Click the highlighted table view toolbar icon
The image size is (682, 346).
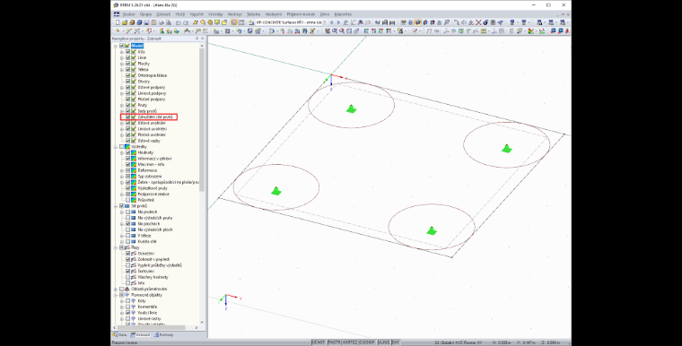[x=234, y=22]
